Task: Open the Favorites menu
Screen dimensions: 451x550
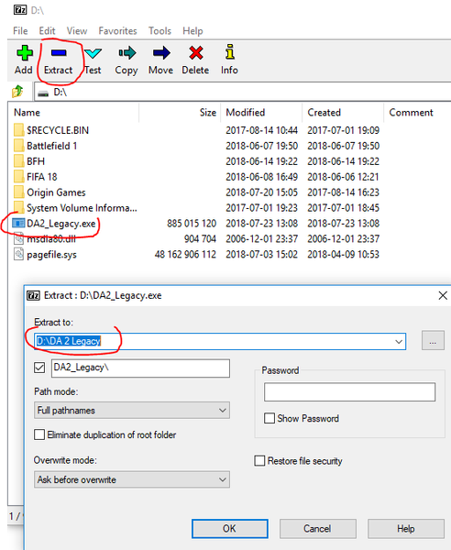Action: click(117, 31)
